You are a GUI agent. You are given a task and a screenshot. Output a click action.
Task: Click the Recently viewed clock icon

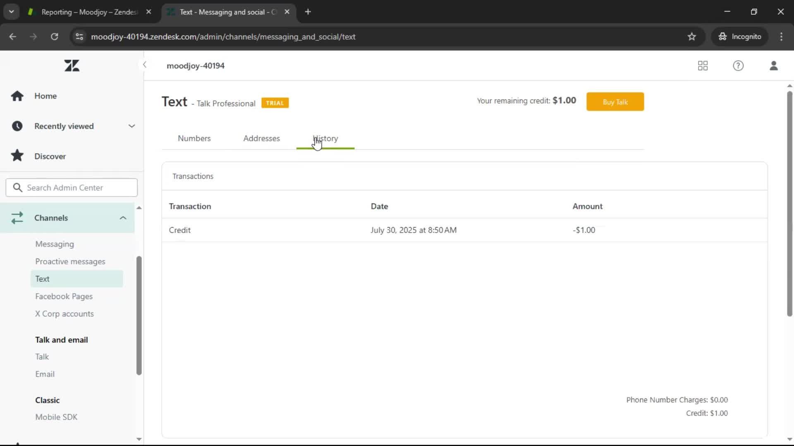pyautogui.click(x=17, y=126)
